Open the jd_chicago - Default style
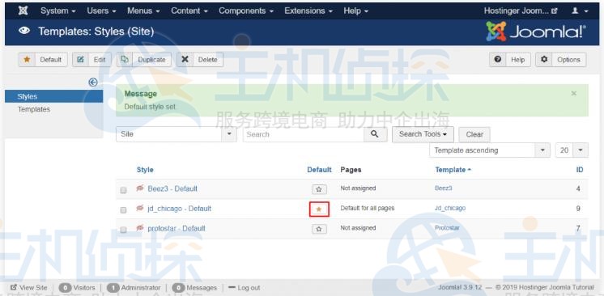This screenshot has width=604, height=296. tap(180, 209)
